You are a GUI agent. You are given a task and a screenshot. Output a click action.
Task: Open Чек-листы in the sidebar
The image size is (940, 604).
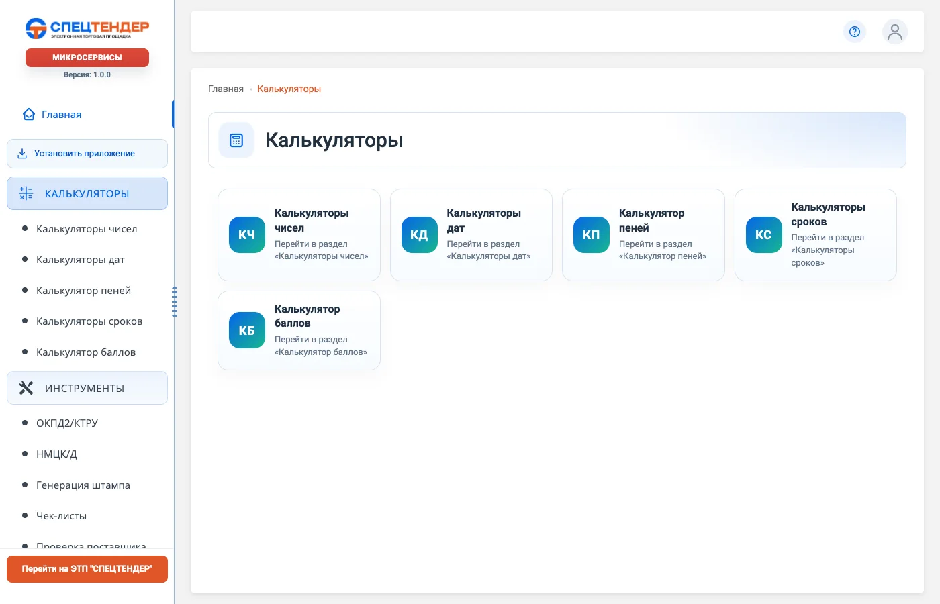61,516
